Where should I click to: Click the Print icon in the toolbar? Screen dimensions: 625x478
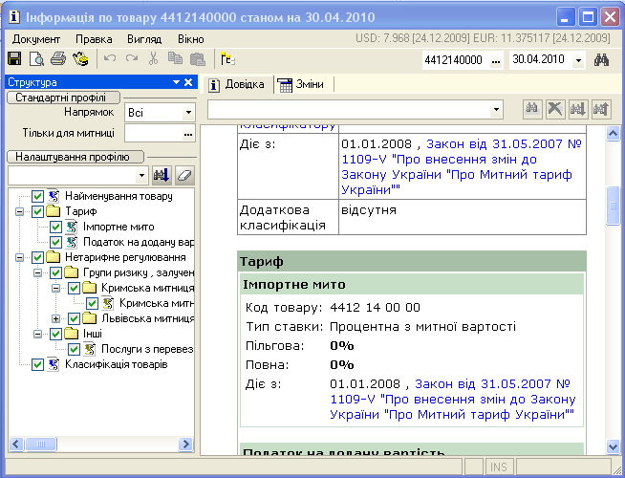click(x=58, y=59)
